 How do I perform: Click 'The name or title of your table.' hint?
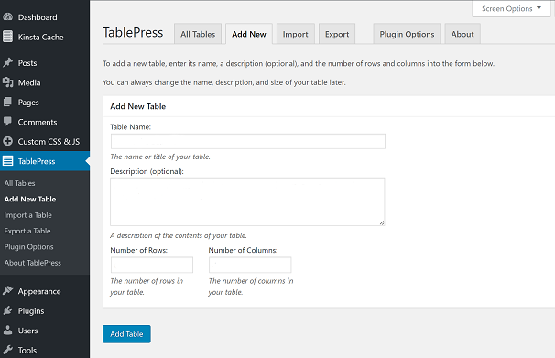click(160, 157)
